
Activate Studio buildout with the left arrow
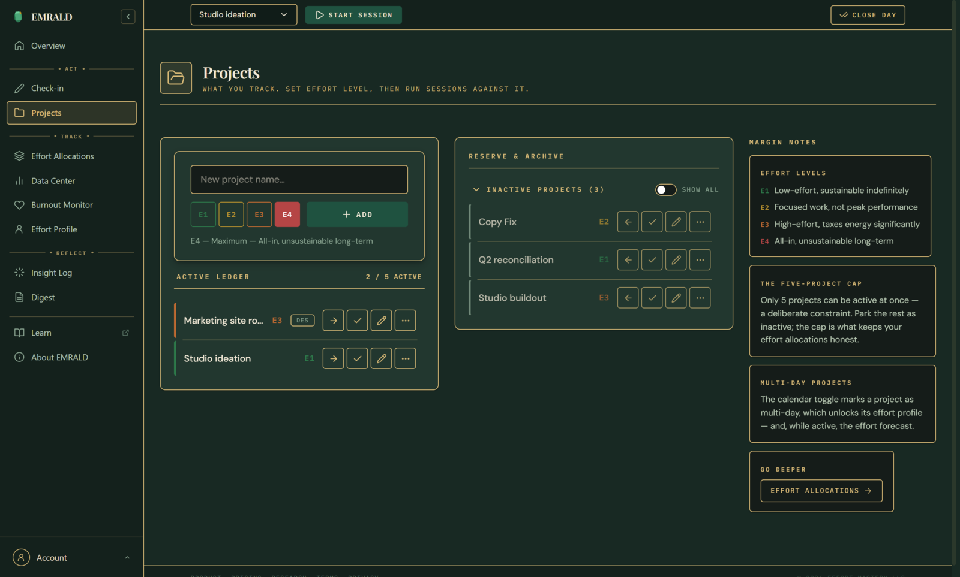click(628, 298)
